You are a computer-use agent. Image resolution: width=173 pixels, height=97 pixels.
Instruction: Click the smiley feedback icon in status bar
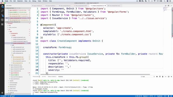(x=168, y=96)
